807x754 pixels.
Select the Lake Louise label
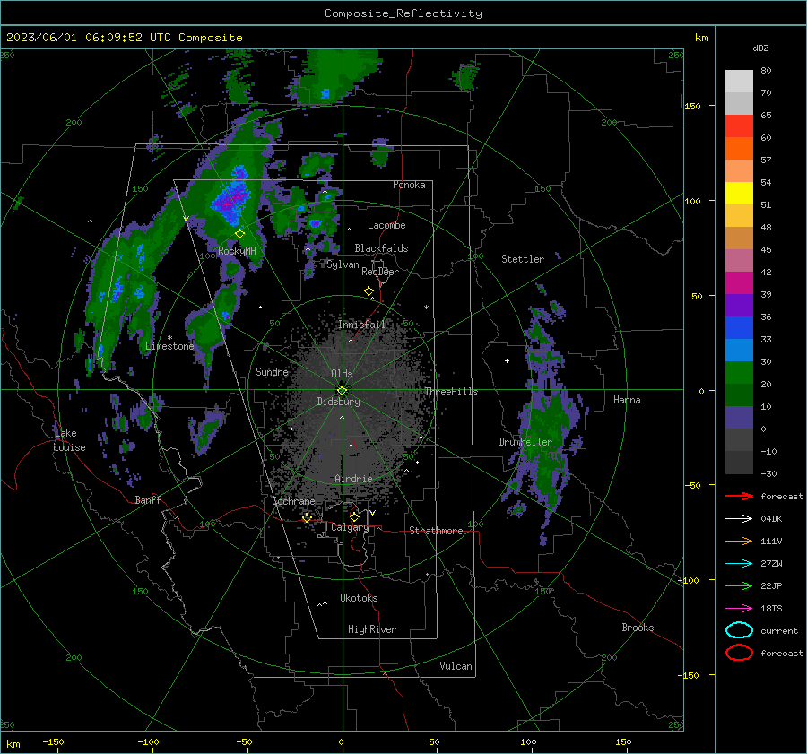[x=69, y=440]
